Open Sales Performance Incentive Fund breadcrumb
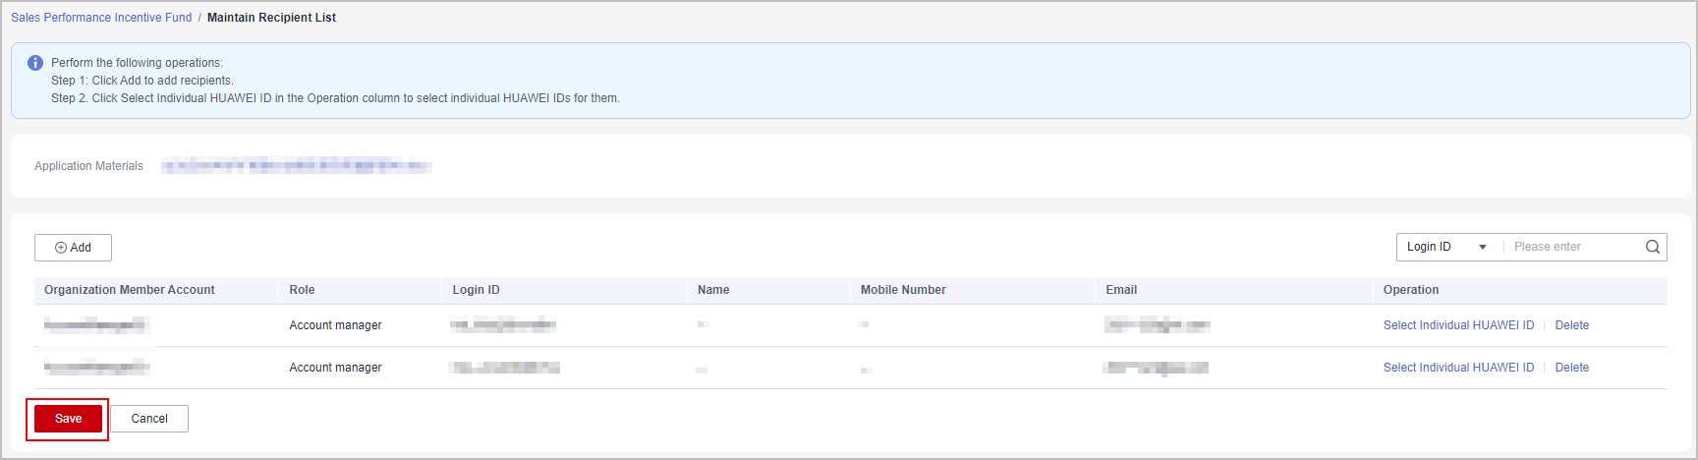This screenshot has width=1698, height=460. click(x=101, y=18)
